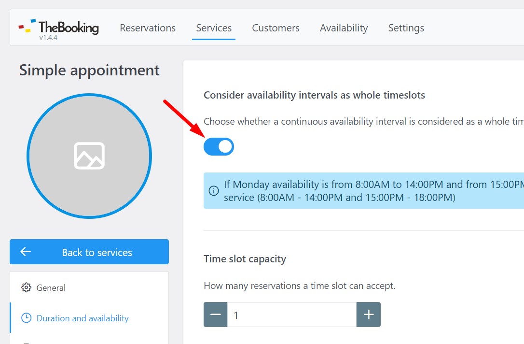
Task: Click the image placeholder icon in circle
Action: point(89,156)
